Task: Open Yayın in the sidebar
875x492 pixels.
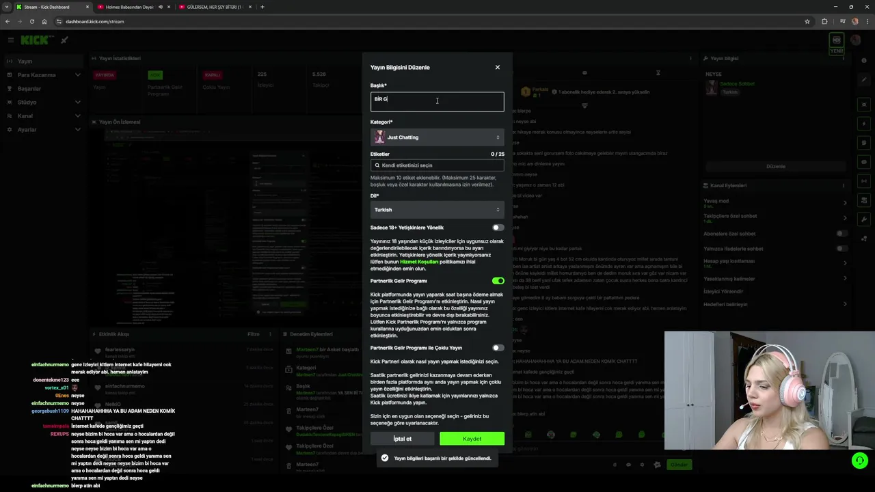Action: (44, 61)
